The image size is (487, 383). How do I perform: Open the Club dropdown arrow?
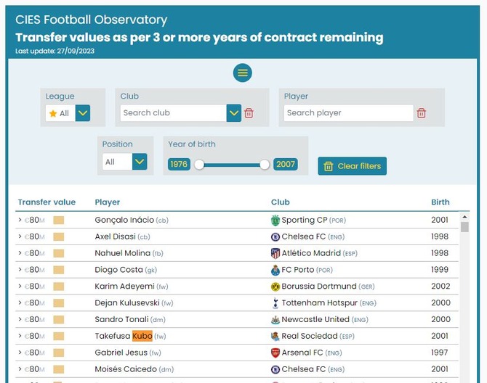click(234, 113)
